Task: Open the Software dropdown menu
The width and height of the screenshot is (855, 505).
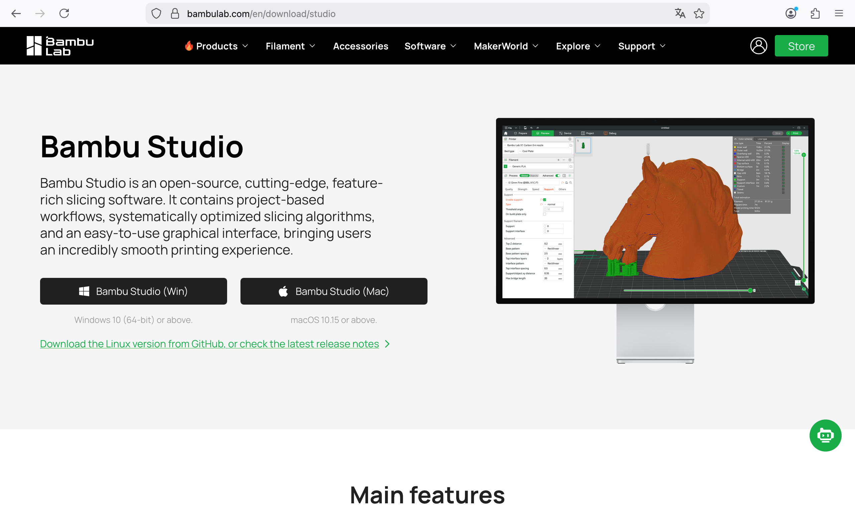Action: click(x=430, y=46)
